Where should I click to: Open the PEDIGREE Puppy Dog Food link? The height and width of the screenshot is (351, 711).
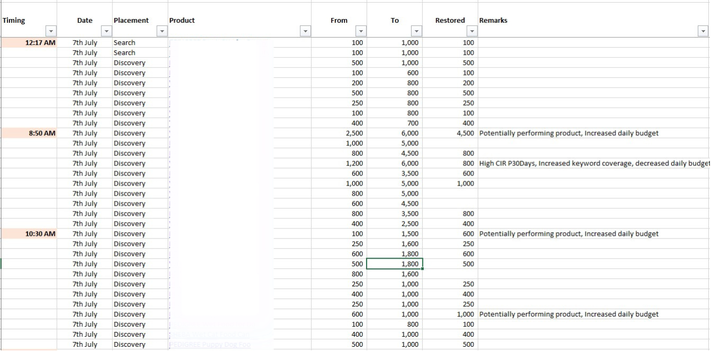210,345
